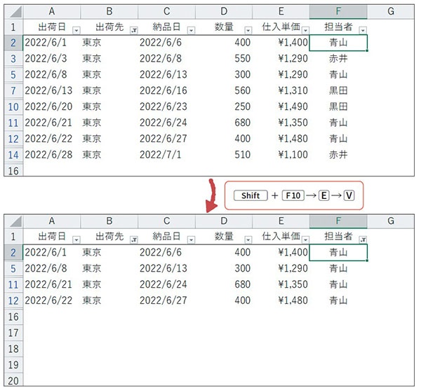The image size is (421, 390).
Task: Open 出荷先 filter dropdown in bottom sheet
Action: coord(134,240)
